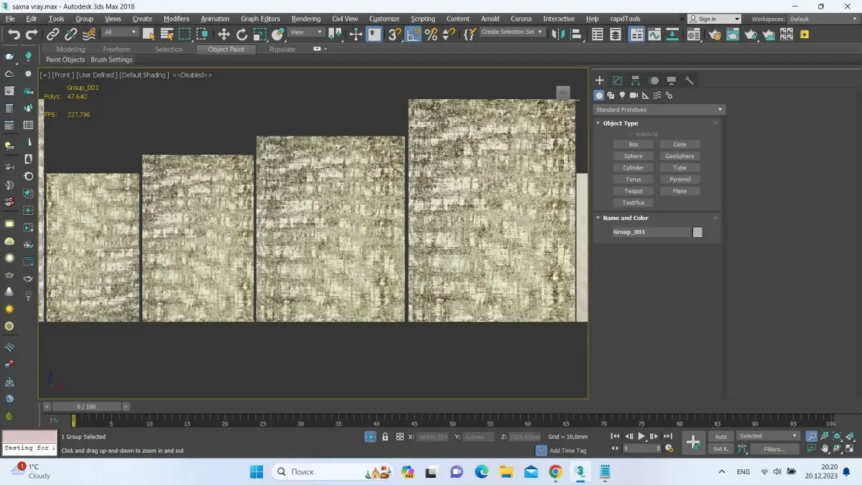The height and width of the screenshot is (485, 862).
Task: Select the Move tool in main toolbar
Action: 224,34
